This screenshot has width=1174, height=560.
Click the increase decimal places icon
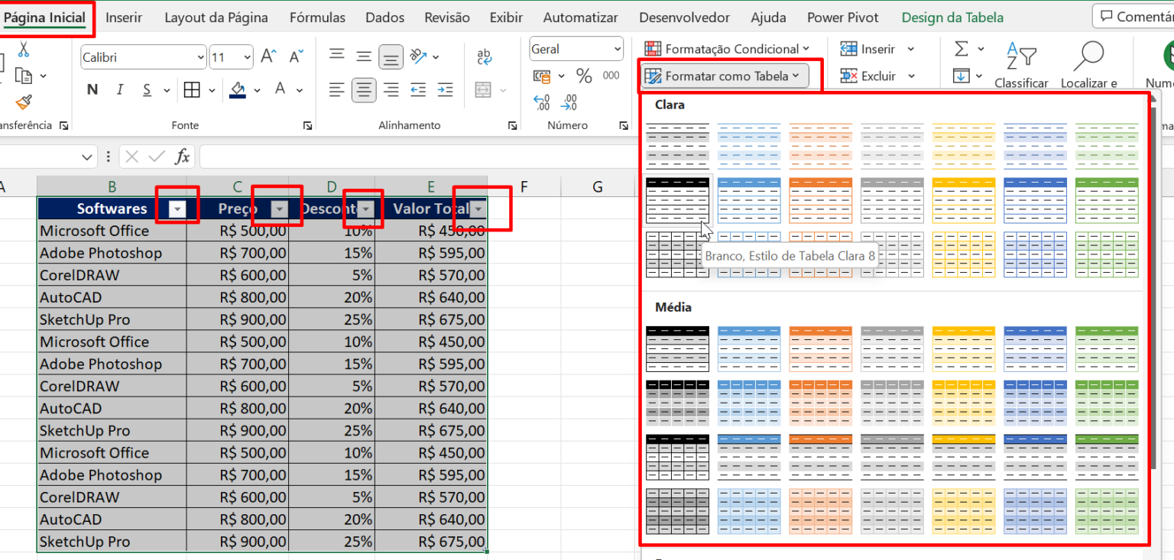[542, 102]
